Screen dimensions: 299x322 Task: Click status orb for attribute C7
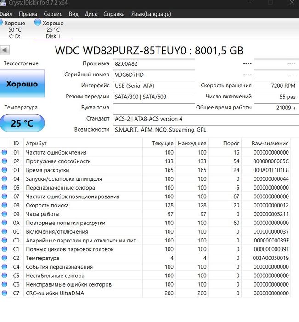click(4, 293)
